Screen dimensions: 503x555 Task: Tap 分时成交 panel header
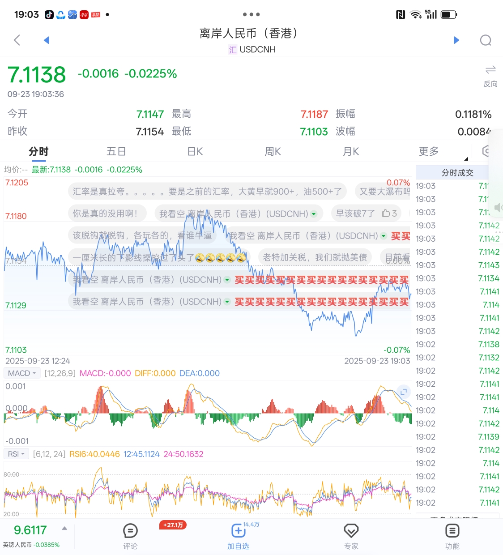point(457,172)
